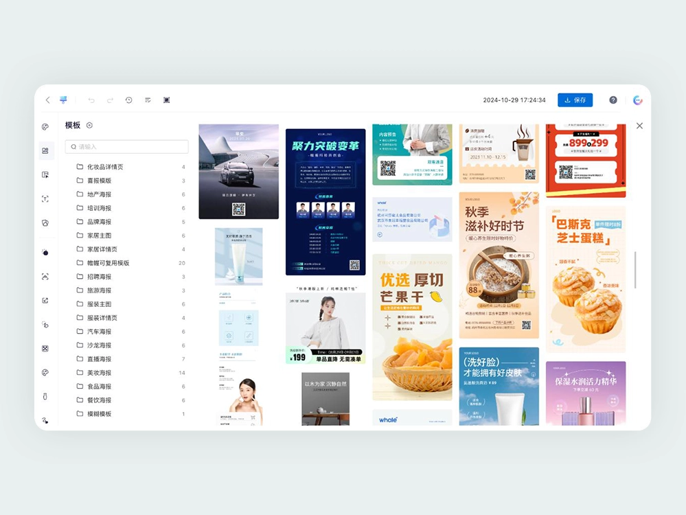686x515 pixels.
Task: Click the fullscreen frame icon in toolbar
Action: [166, 100]
